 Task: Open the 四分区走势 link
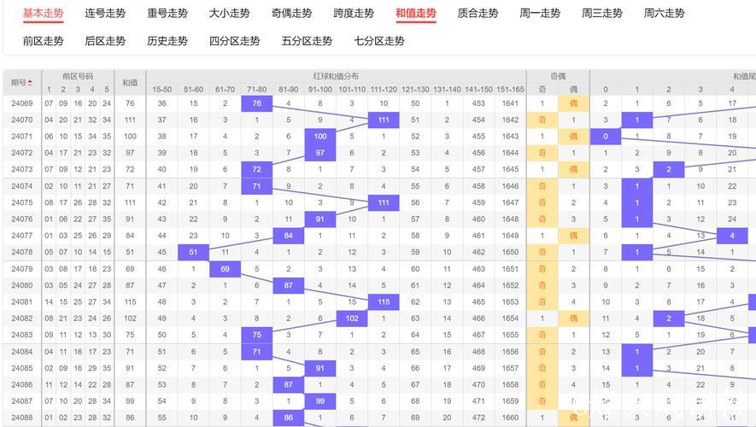coord(235,41)
